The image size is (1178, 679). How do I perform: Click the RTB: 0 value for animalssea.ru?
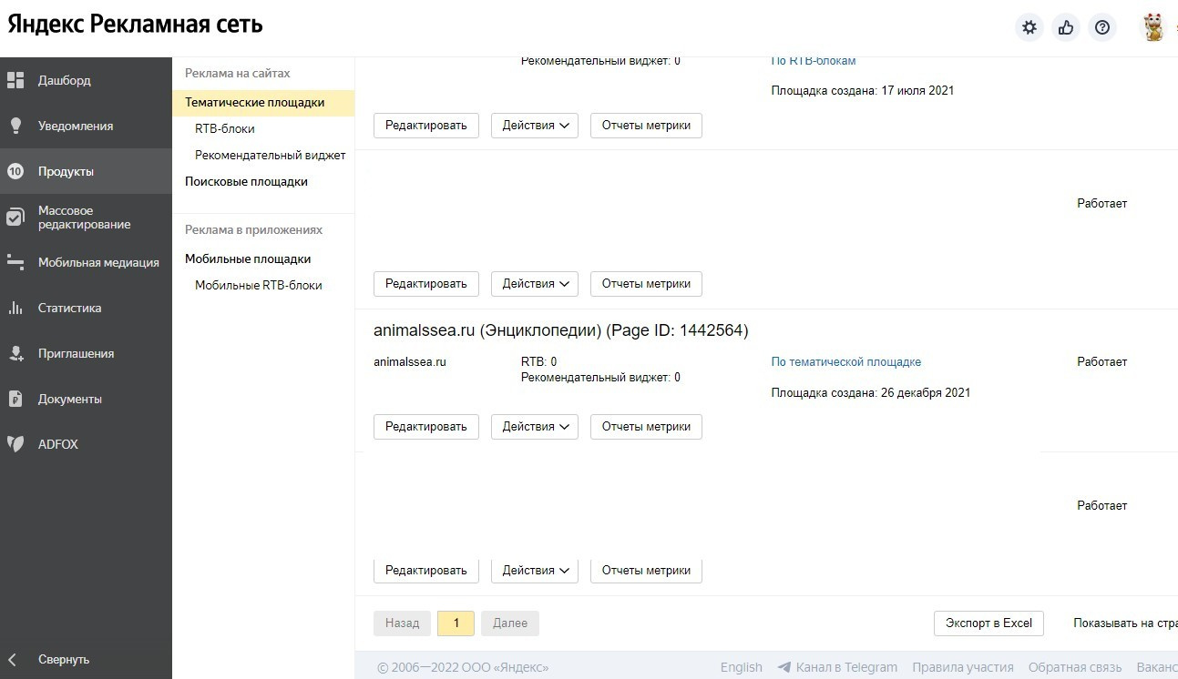pos(539,362)
